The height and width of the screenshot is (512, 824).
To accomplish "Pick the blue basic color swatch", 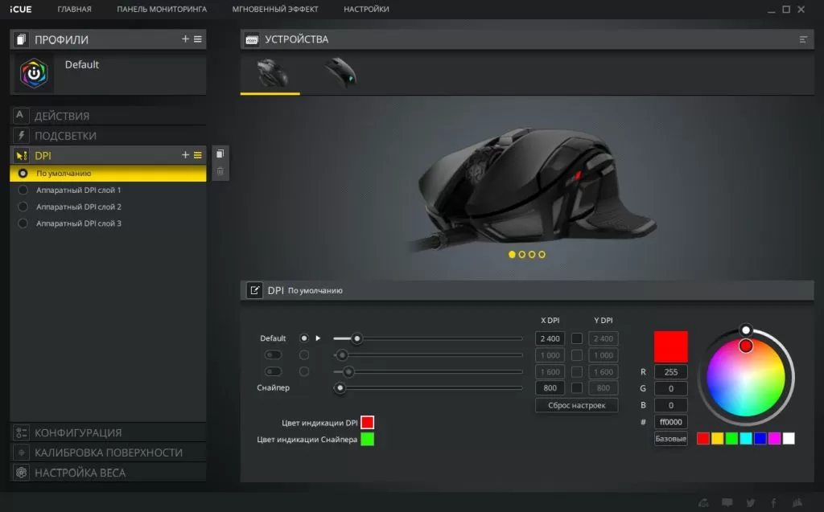I will [x=760, y=439].
